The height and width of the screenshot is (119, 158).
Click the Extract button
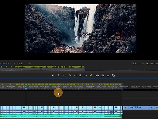click(103, 75)
